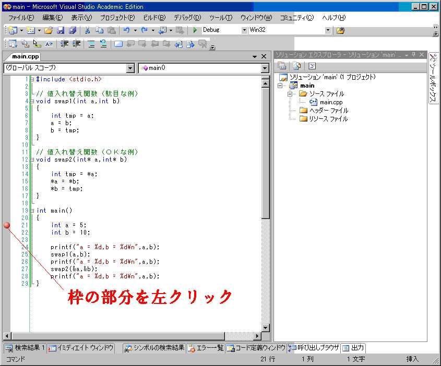The image size is (441, 366).
Task: Uncomment the selected lines
Action: [103, 44]
